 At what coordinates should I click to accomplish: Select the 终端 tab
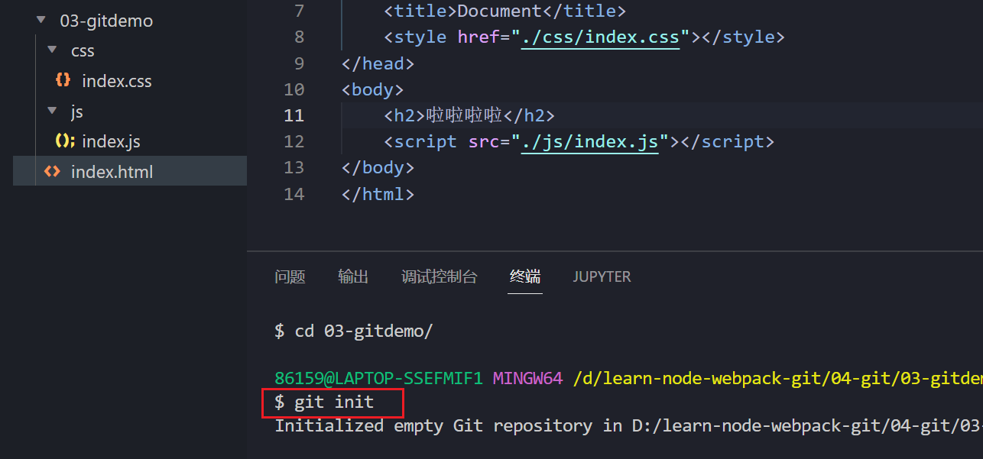[525, 276]
